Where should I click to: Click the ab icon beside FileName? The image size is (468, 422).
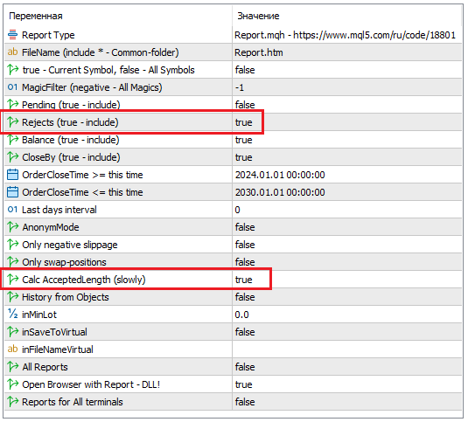click(x=12, y=52)
